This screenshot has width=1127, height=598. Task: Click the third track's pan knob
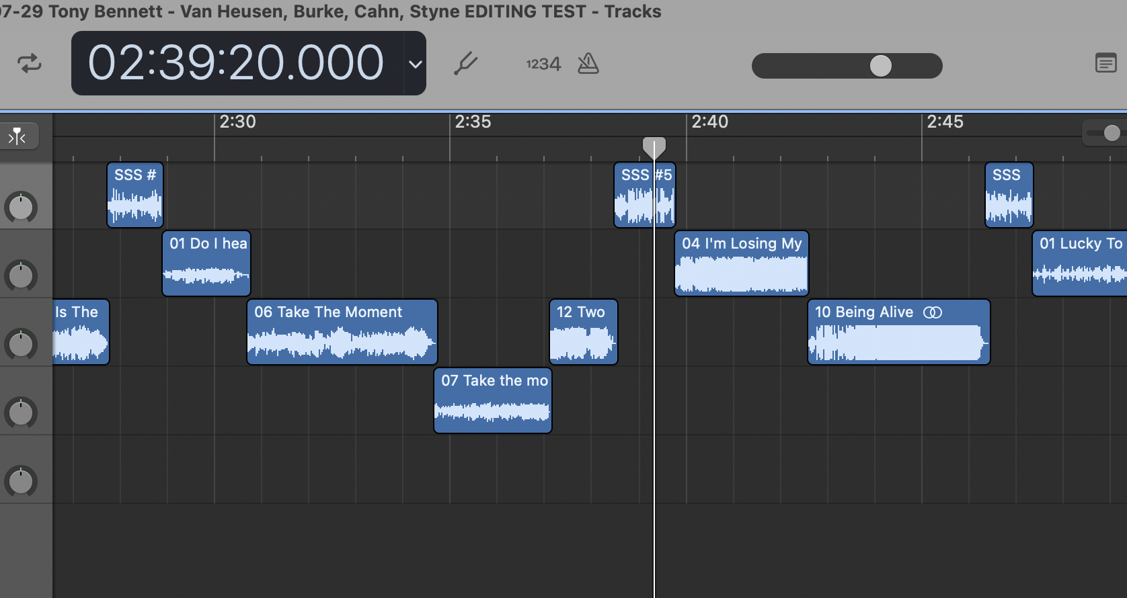click(x=21, y=344)
